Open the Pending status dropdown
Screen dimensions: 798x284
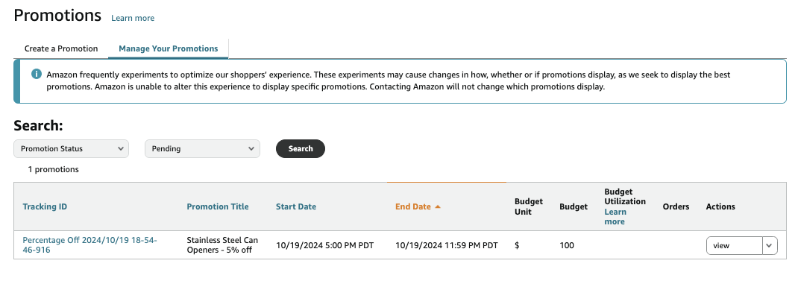(203, 148)
